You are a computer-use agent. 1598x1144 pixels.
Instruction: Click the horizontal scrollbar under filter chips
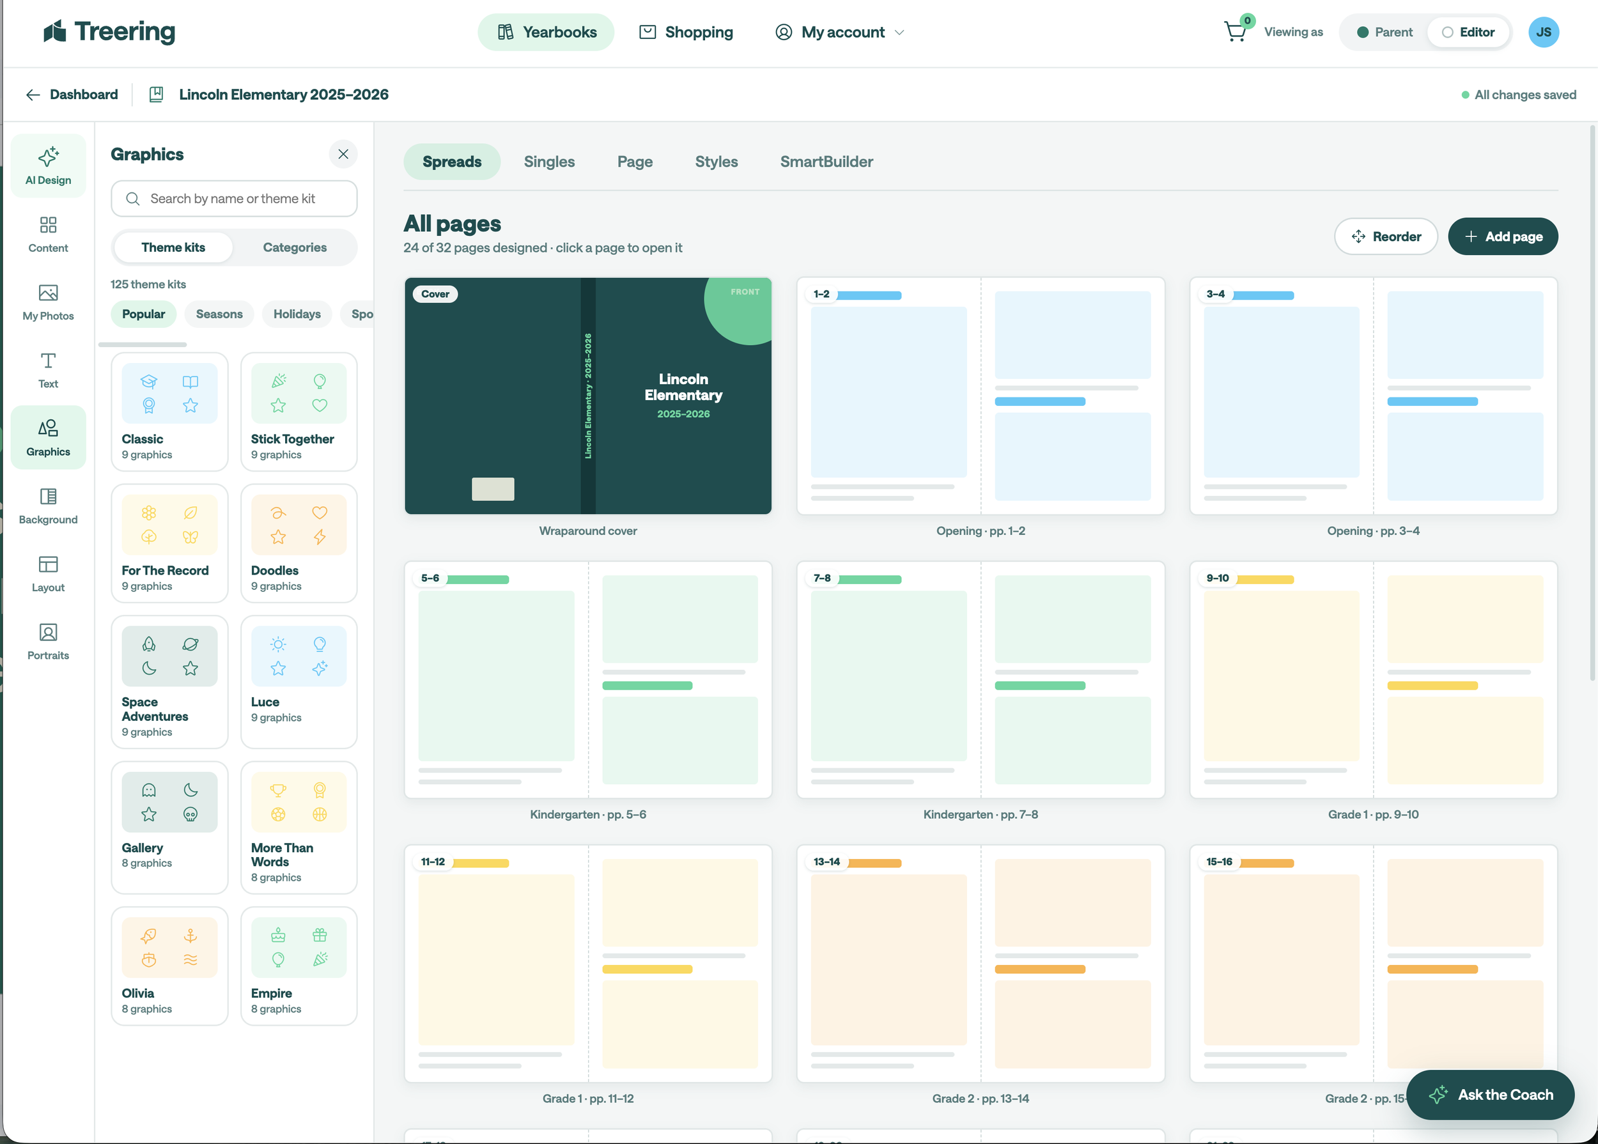(143, 344)
